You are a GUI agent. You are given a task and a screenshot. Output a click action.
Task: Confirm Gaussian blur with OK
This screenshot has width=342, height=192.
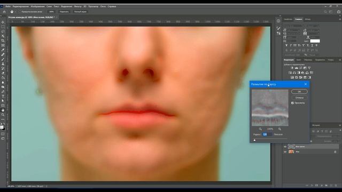tap(299, 92)
